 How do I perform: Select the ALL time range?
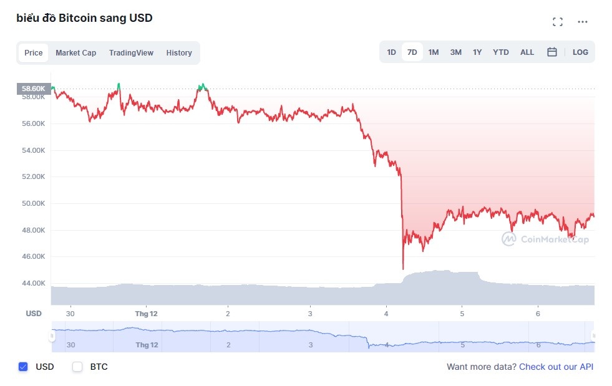[x=527, y=52]
